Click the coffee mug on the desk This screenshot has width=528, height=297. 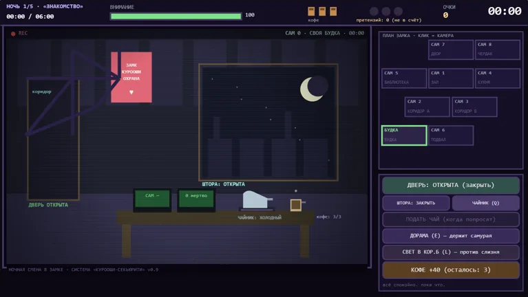tap(296, 204)
